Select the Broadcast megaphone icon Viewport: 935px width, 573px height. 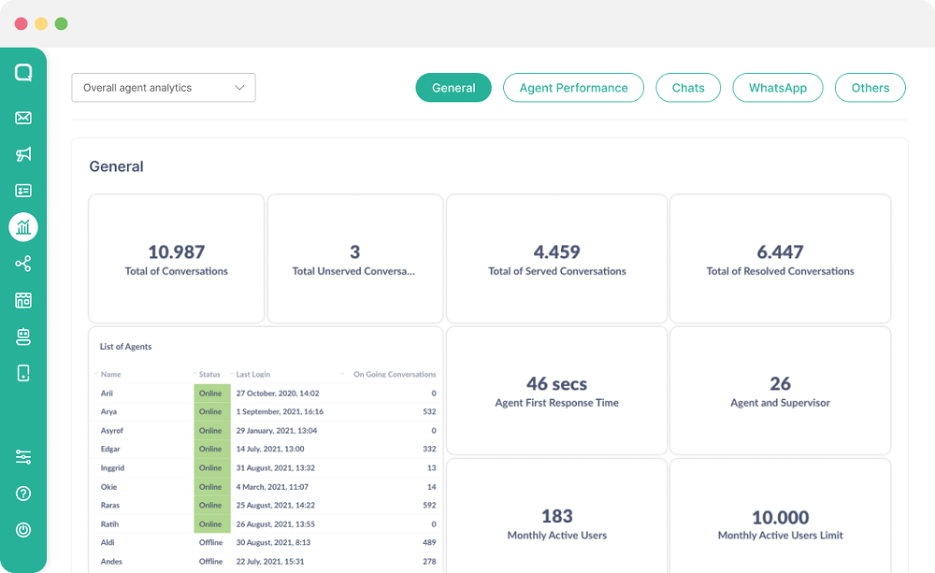click(23, 154)
